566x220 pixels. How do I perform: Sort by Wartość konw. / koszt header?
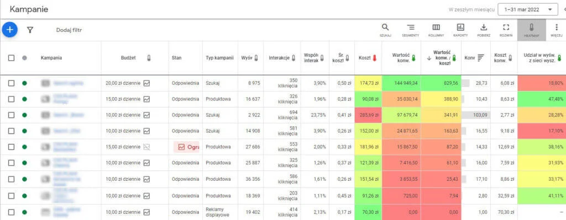(x=442, y=57)
